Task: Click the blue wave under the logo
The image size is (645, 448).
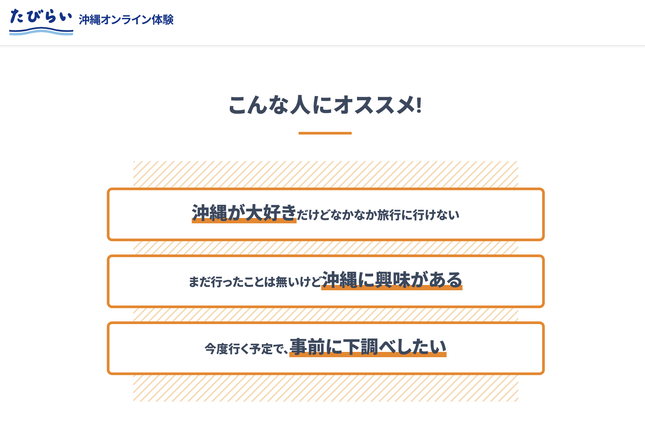Action: point(41,32)
